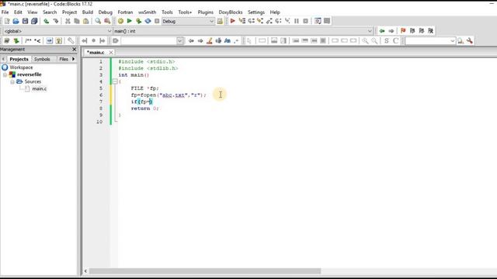Image resolution: width=497 pixels, height=279 pixels.
Task: Open the Debug menu
Action: [x=106, y=12]
